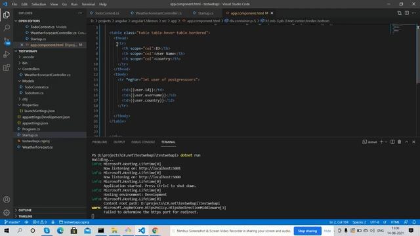Collapse the Open Editors section
This screenshot has width=420, height=236.
(x=29, y=21)
